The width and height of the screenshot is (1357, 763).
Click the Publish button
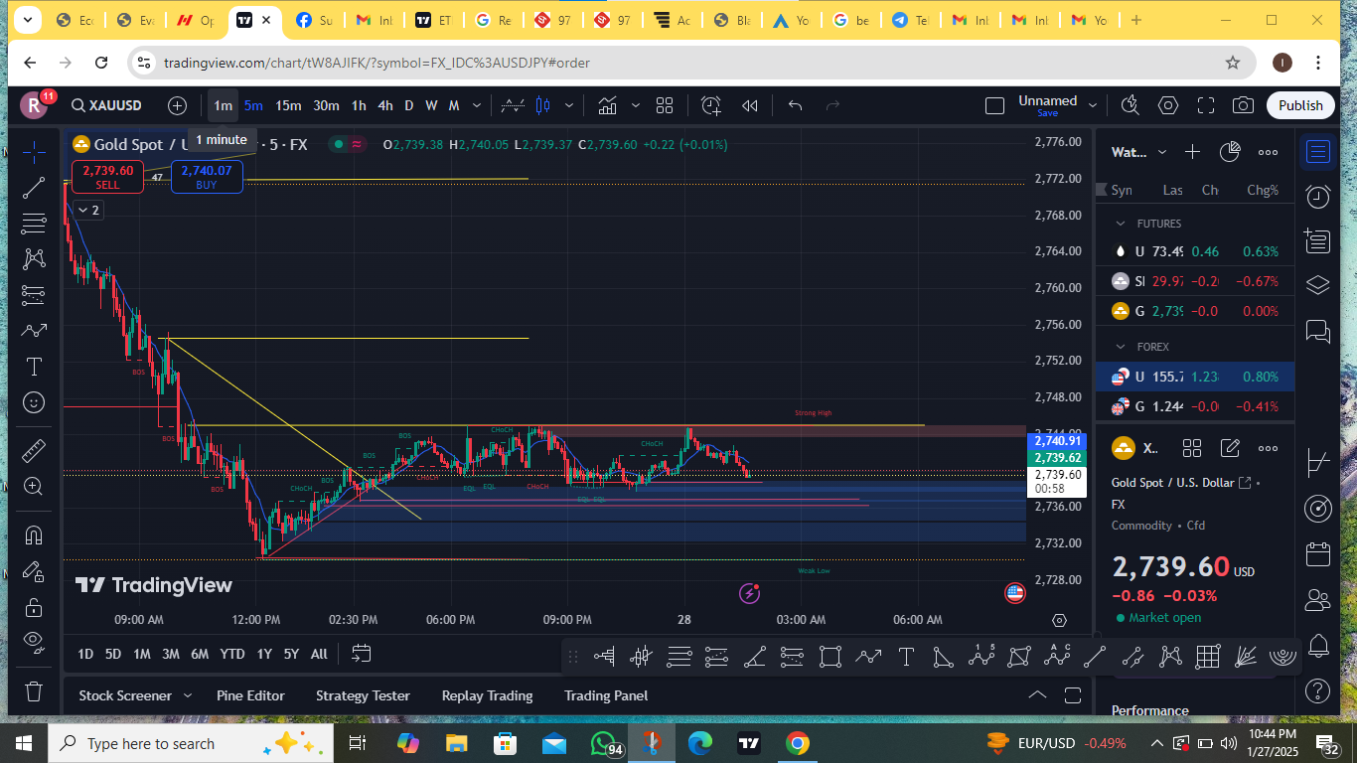coord(1300,105)
